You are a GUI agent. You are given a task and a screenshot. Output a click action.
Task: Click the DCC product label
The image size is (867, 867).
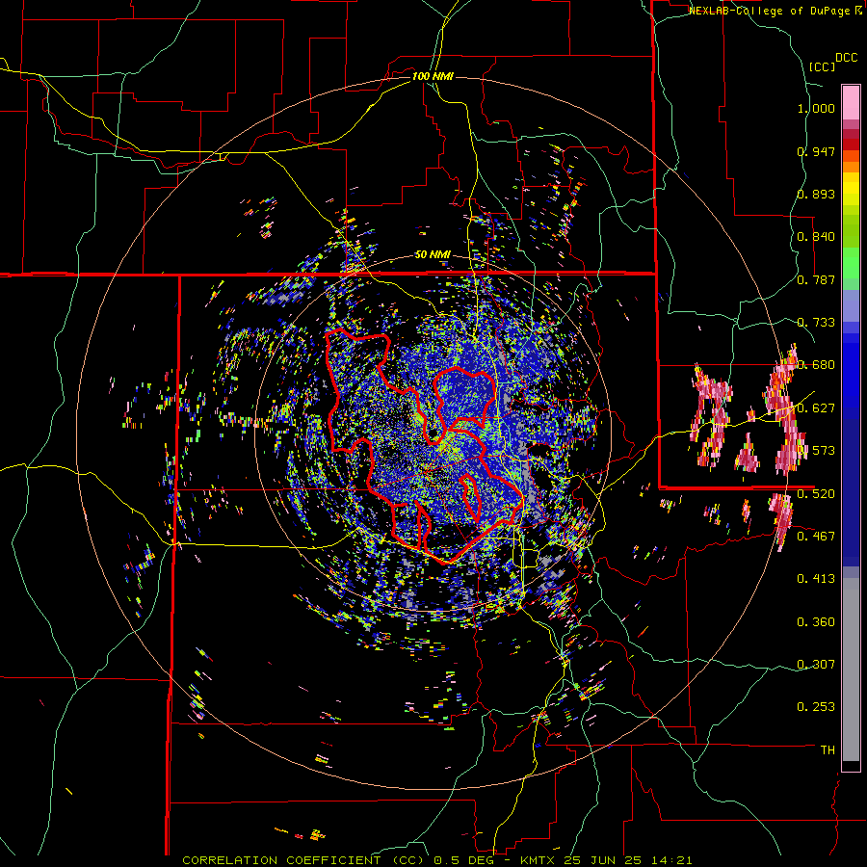click(846, 58)
